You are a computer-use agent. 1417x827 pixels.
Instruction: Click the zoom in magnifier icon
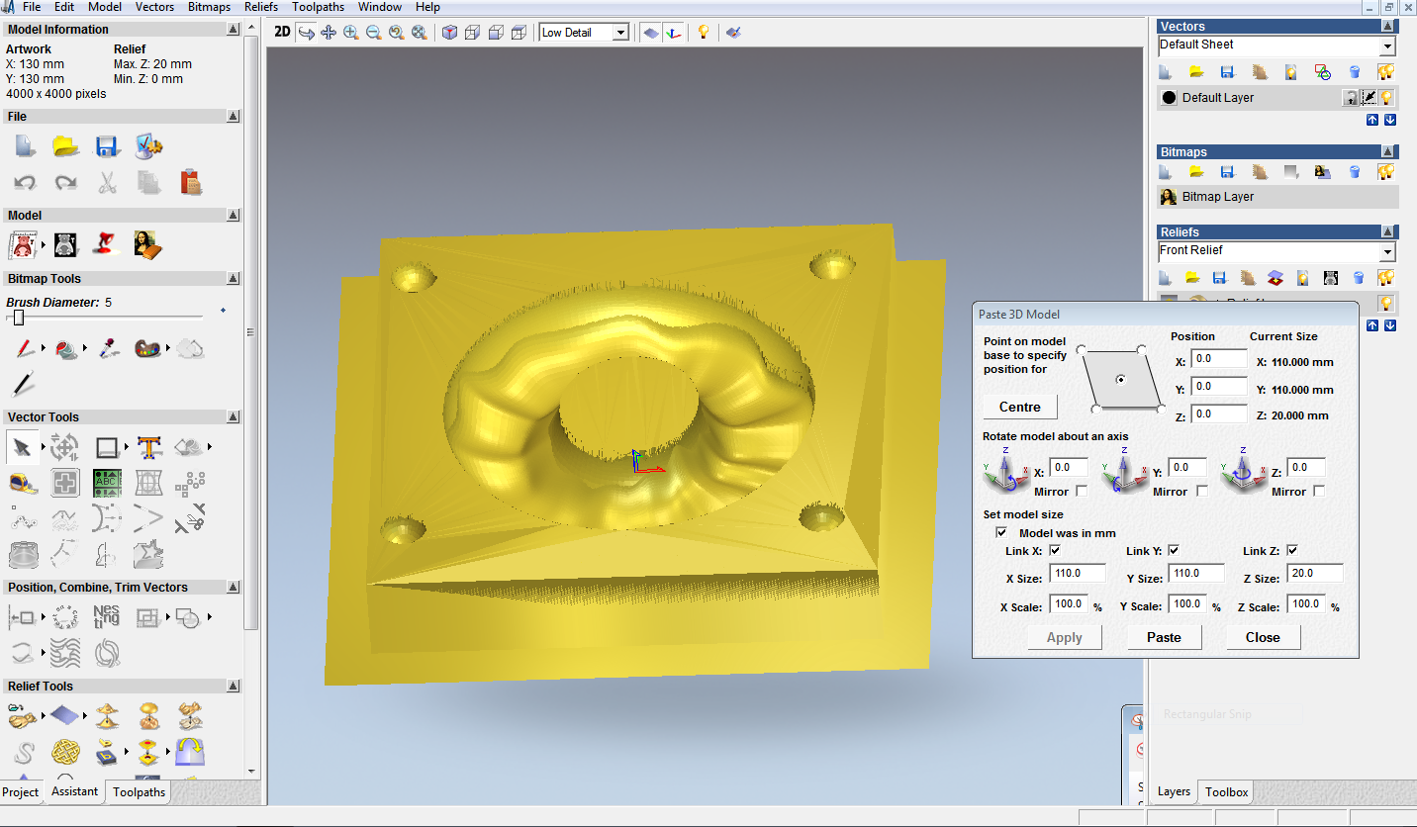click(x=351, y=32)
